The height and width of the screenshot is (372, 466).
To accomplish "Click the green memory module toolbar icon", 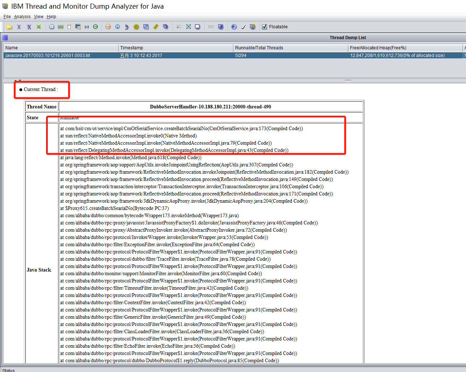I will coord(61,27).
